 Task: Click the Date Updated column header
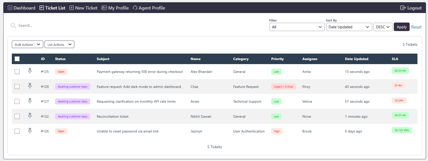[x=357, y=59]
